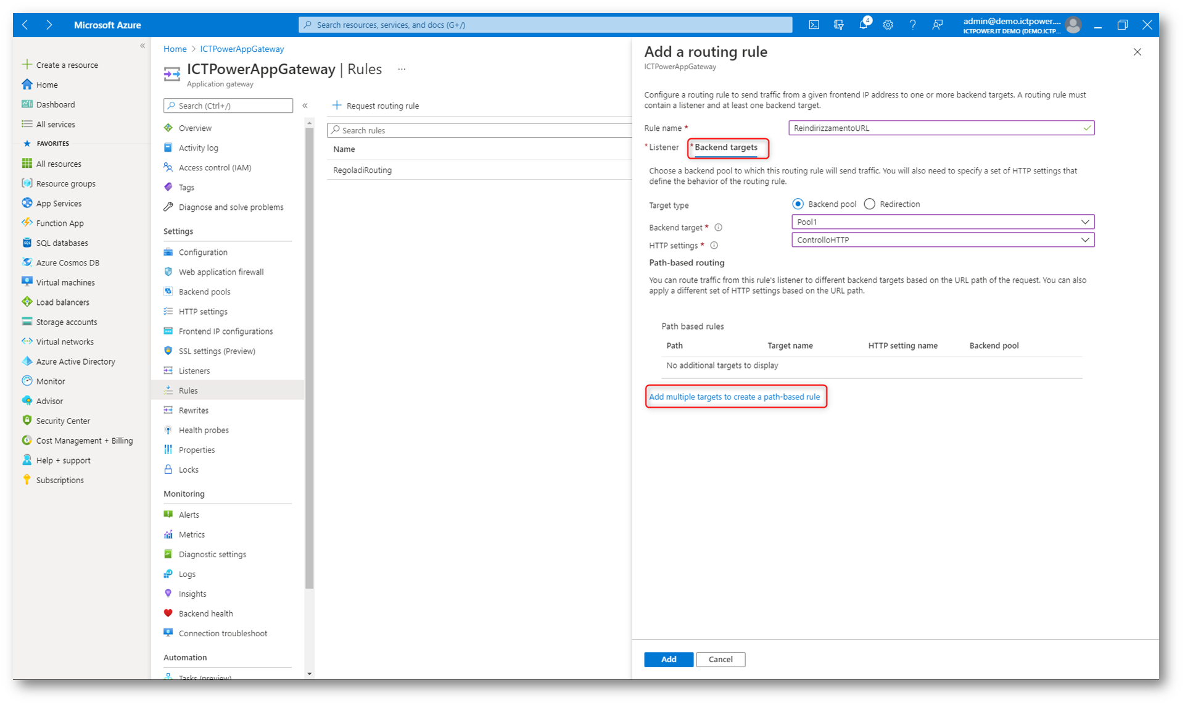
Task: Click Request routing rule button
Action: click(x=376, y=106)
